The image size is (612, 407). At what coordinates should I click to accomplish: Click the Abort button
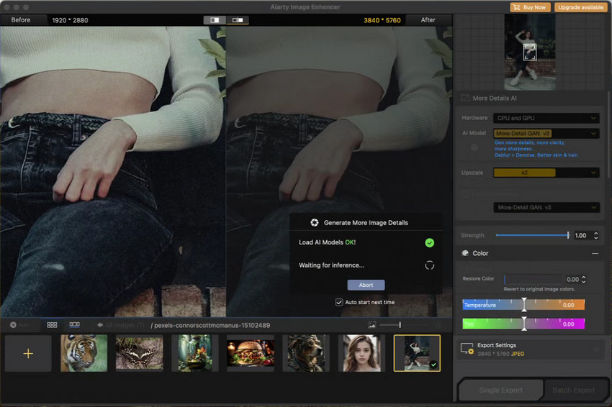click(x=366, y=285)
